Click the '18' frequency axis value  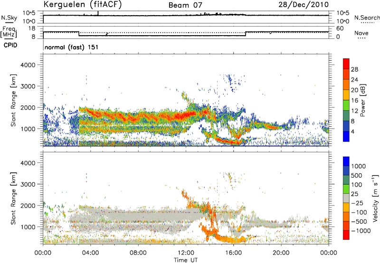(31, 28)
